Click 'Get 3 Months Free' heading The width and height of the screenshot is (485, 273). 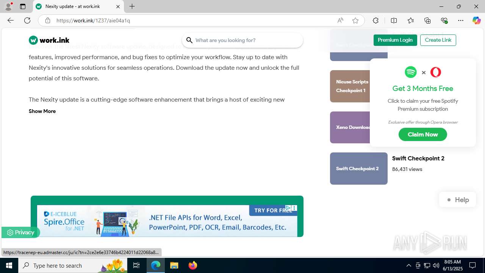(x=423, y=88)
